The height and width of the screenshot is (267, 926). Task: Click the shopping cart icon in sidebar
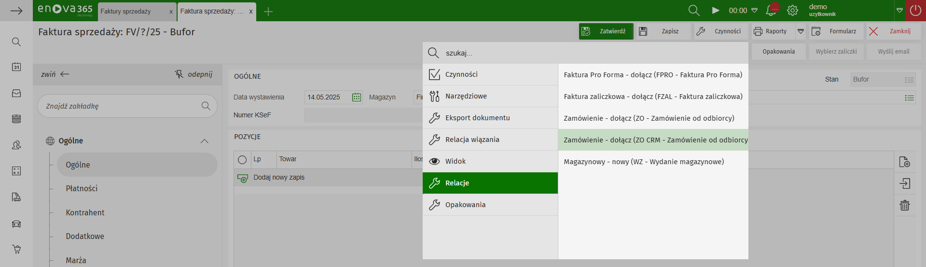tap(16, 249)
